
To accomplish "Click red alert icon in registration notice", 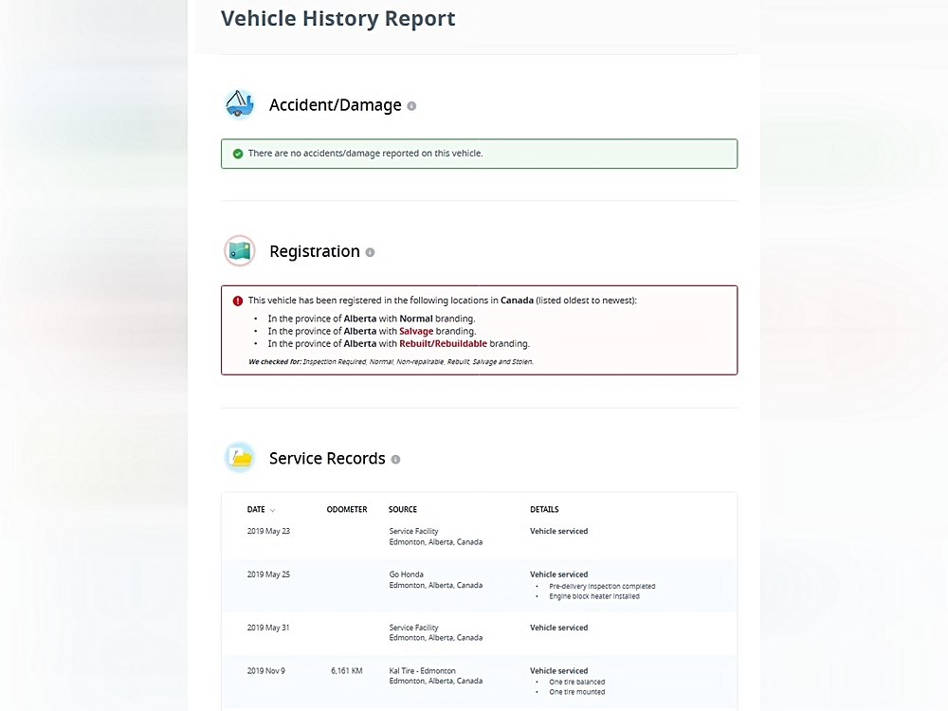I will (x=238, y=301).
